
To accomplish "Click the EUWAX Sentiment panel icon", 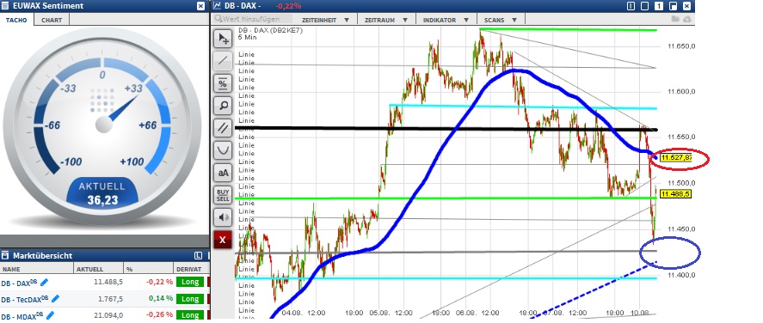I will [x=5, y=6].
